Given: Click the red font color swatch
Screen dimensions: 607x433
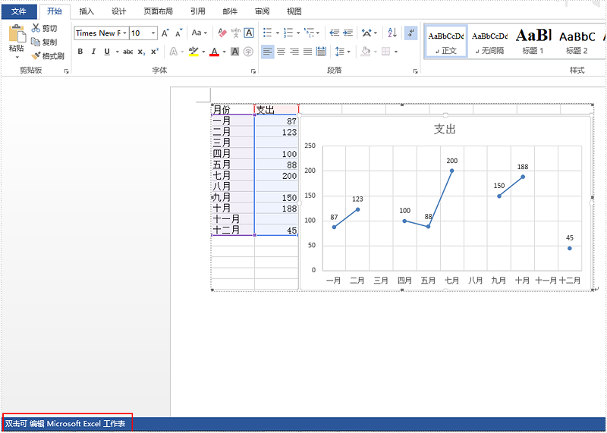Looking at the screenshot, I should [214, 52].
